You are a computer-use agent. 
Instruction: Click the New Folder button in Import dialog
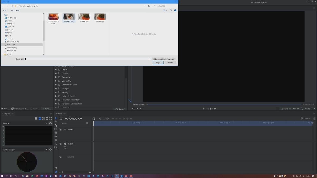click(15, 11)
